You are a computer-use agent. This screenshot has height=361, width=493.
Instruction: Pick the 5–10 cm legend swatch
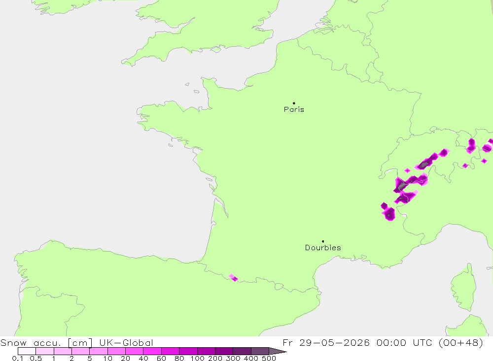99,351
